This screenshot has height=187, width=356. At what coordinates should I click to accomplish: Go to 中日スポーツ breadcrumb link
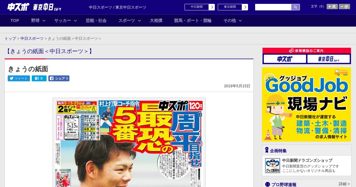coord(32,39)
